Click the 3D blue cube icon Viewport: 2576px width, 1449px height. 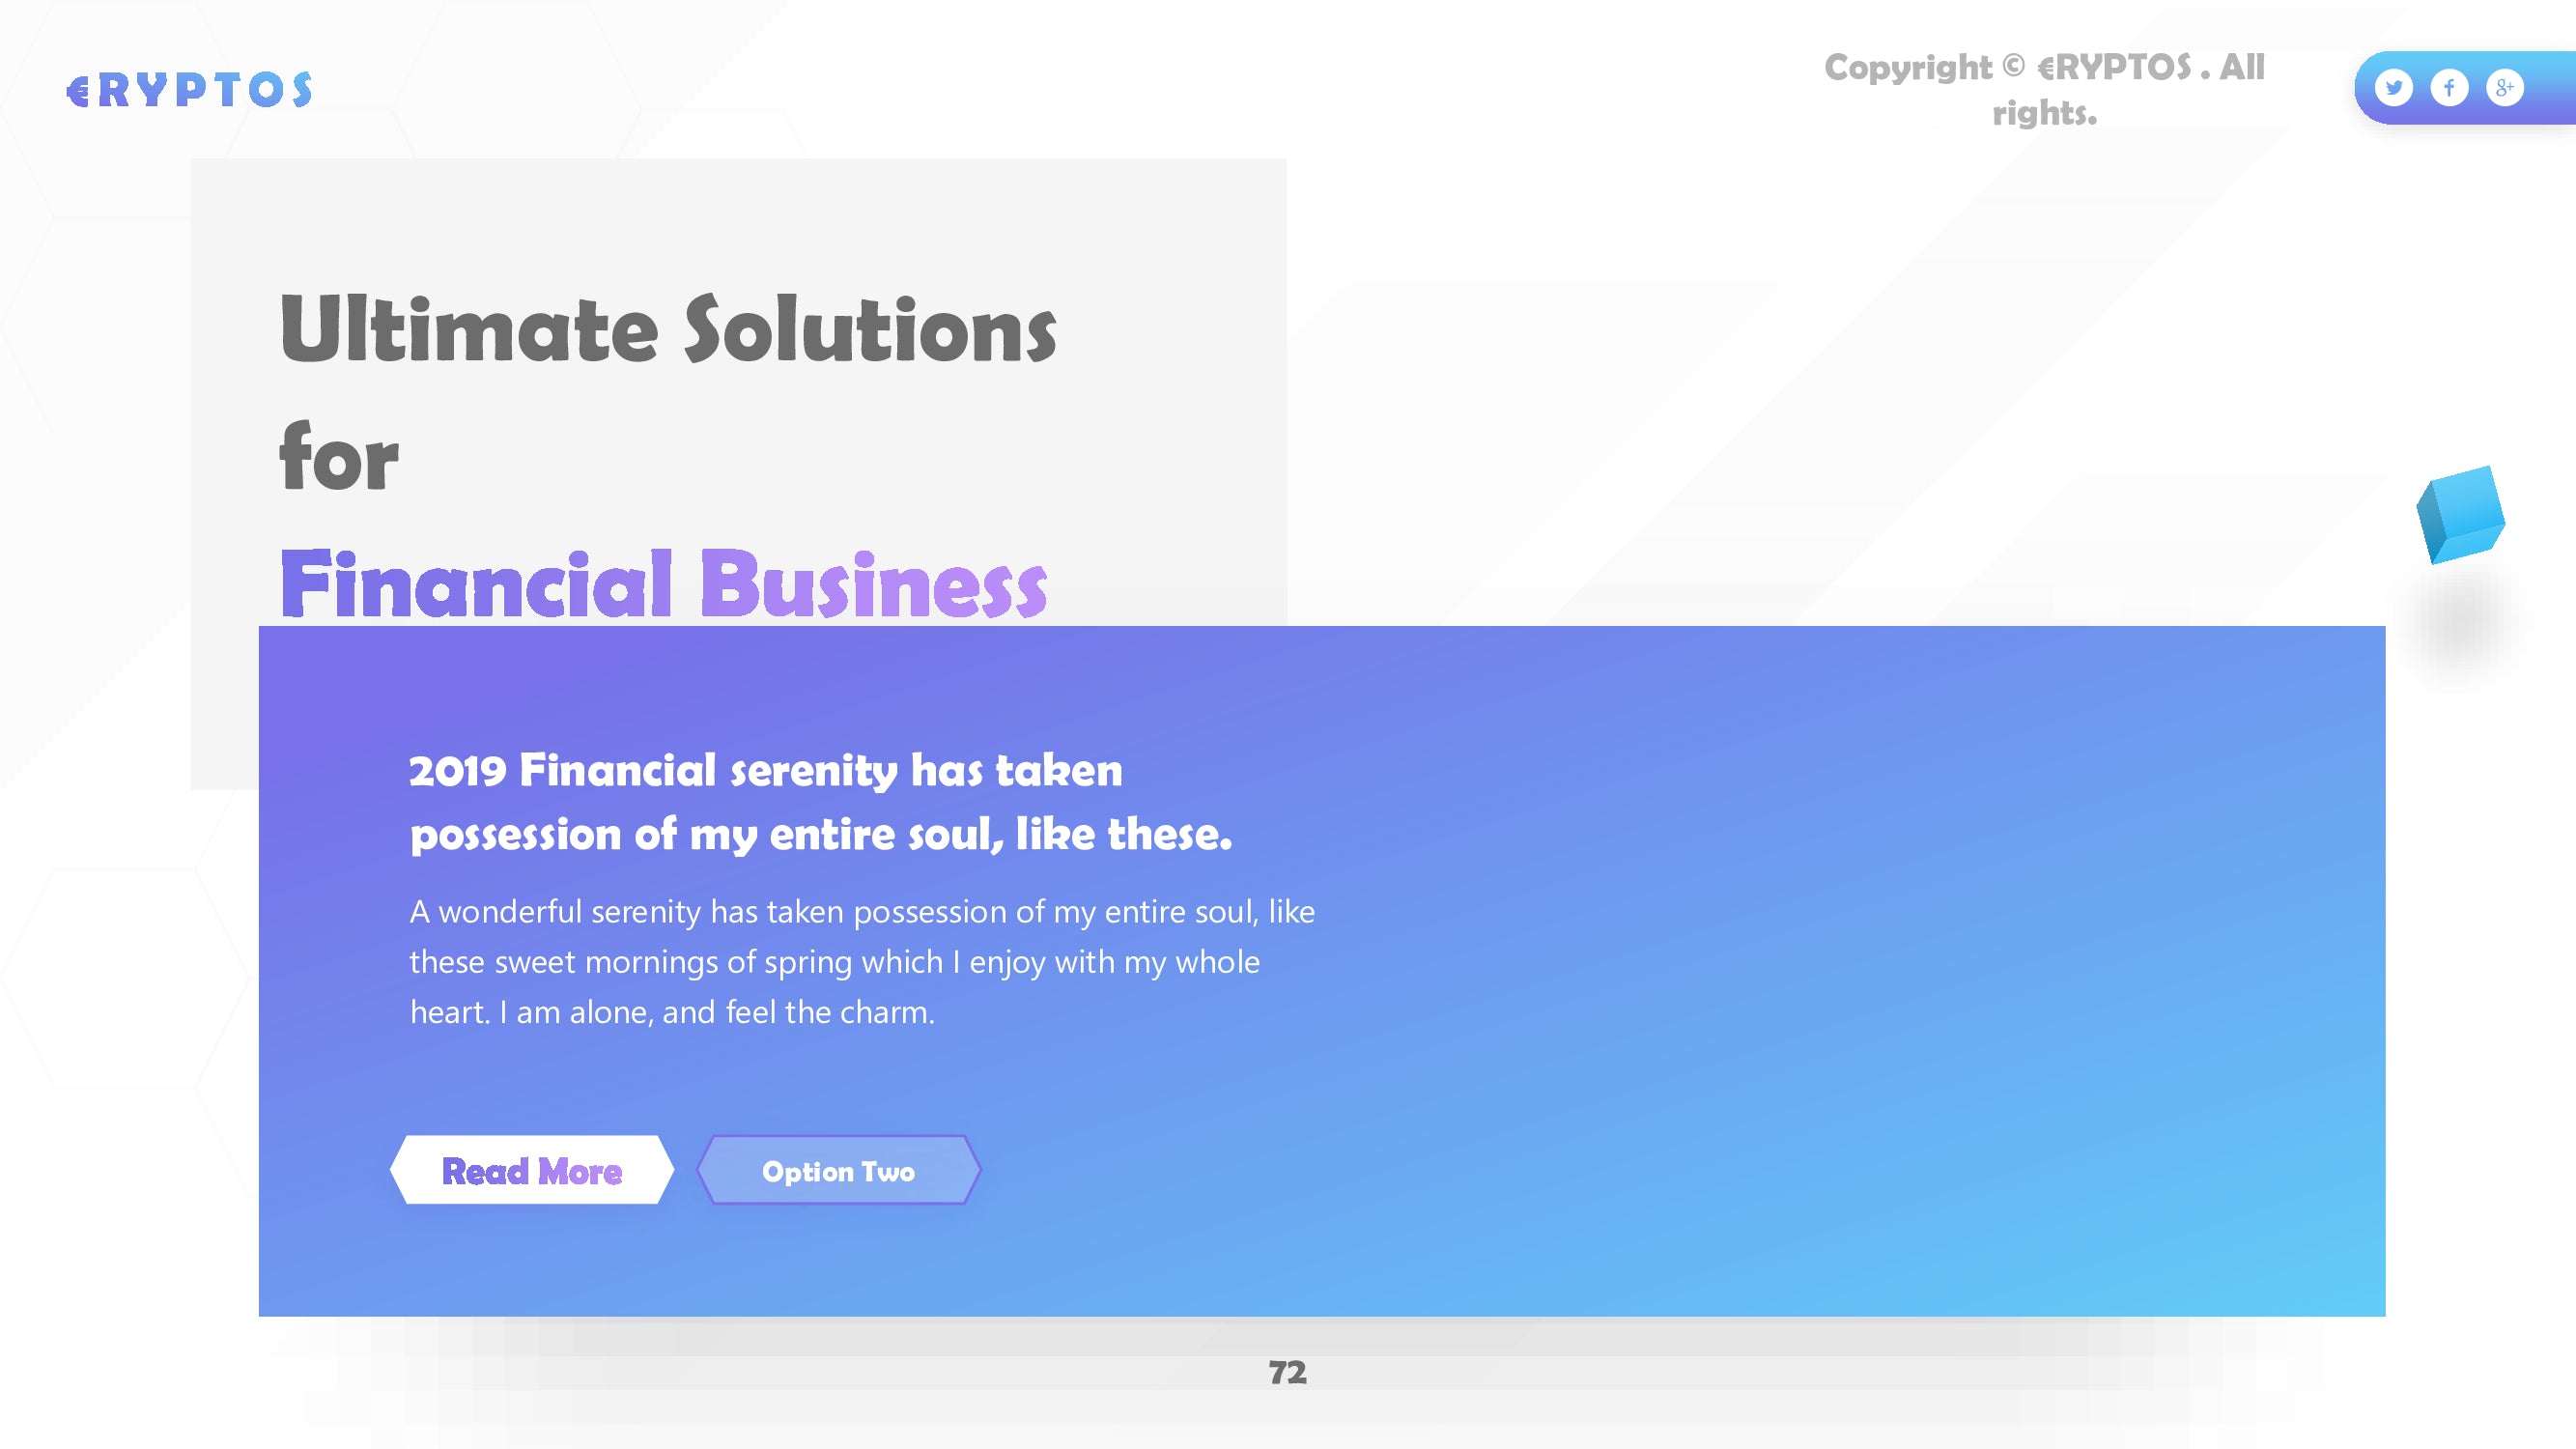(x=2461, y=513)
